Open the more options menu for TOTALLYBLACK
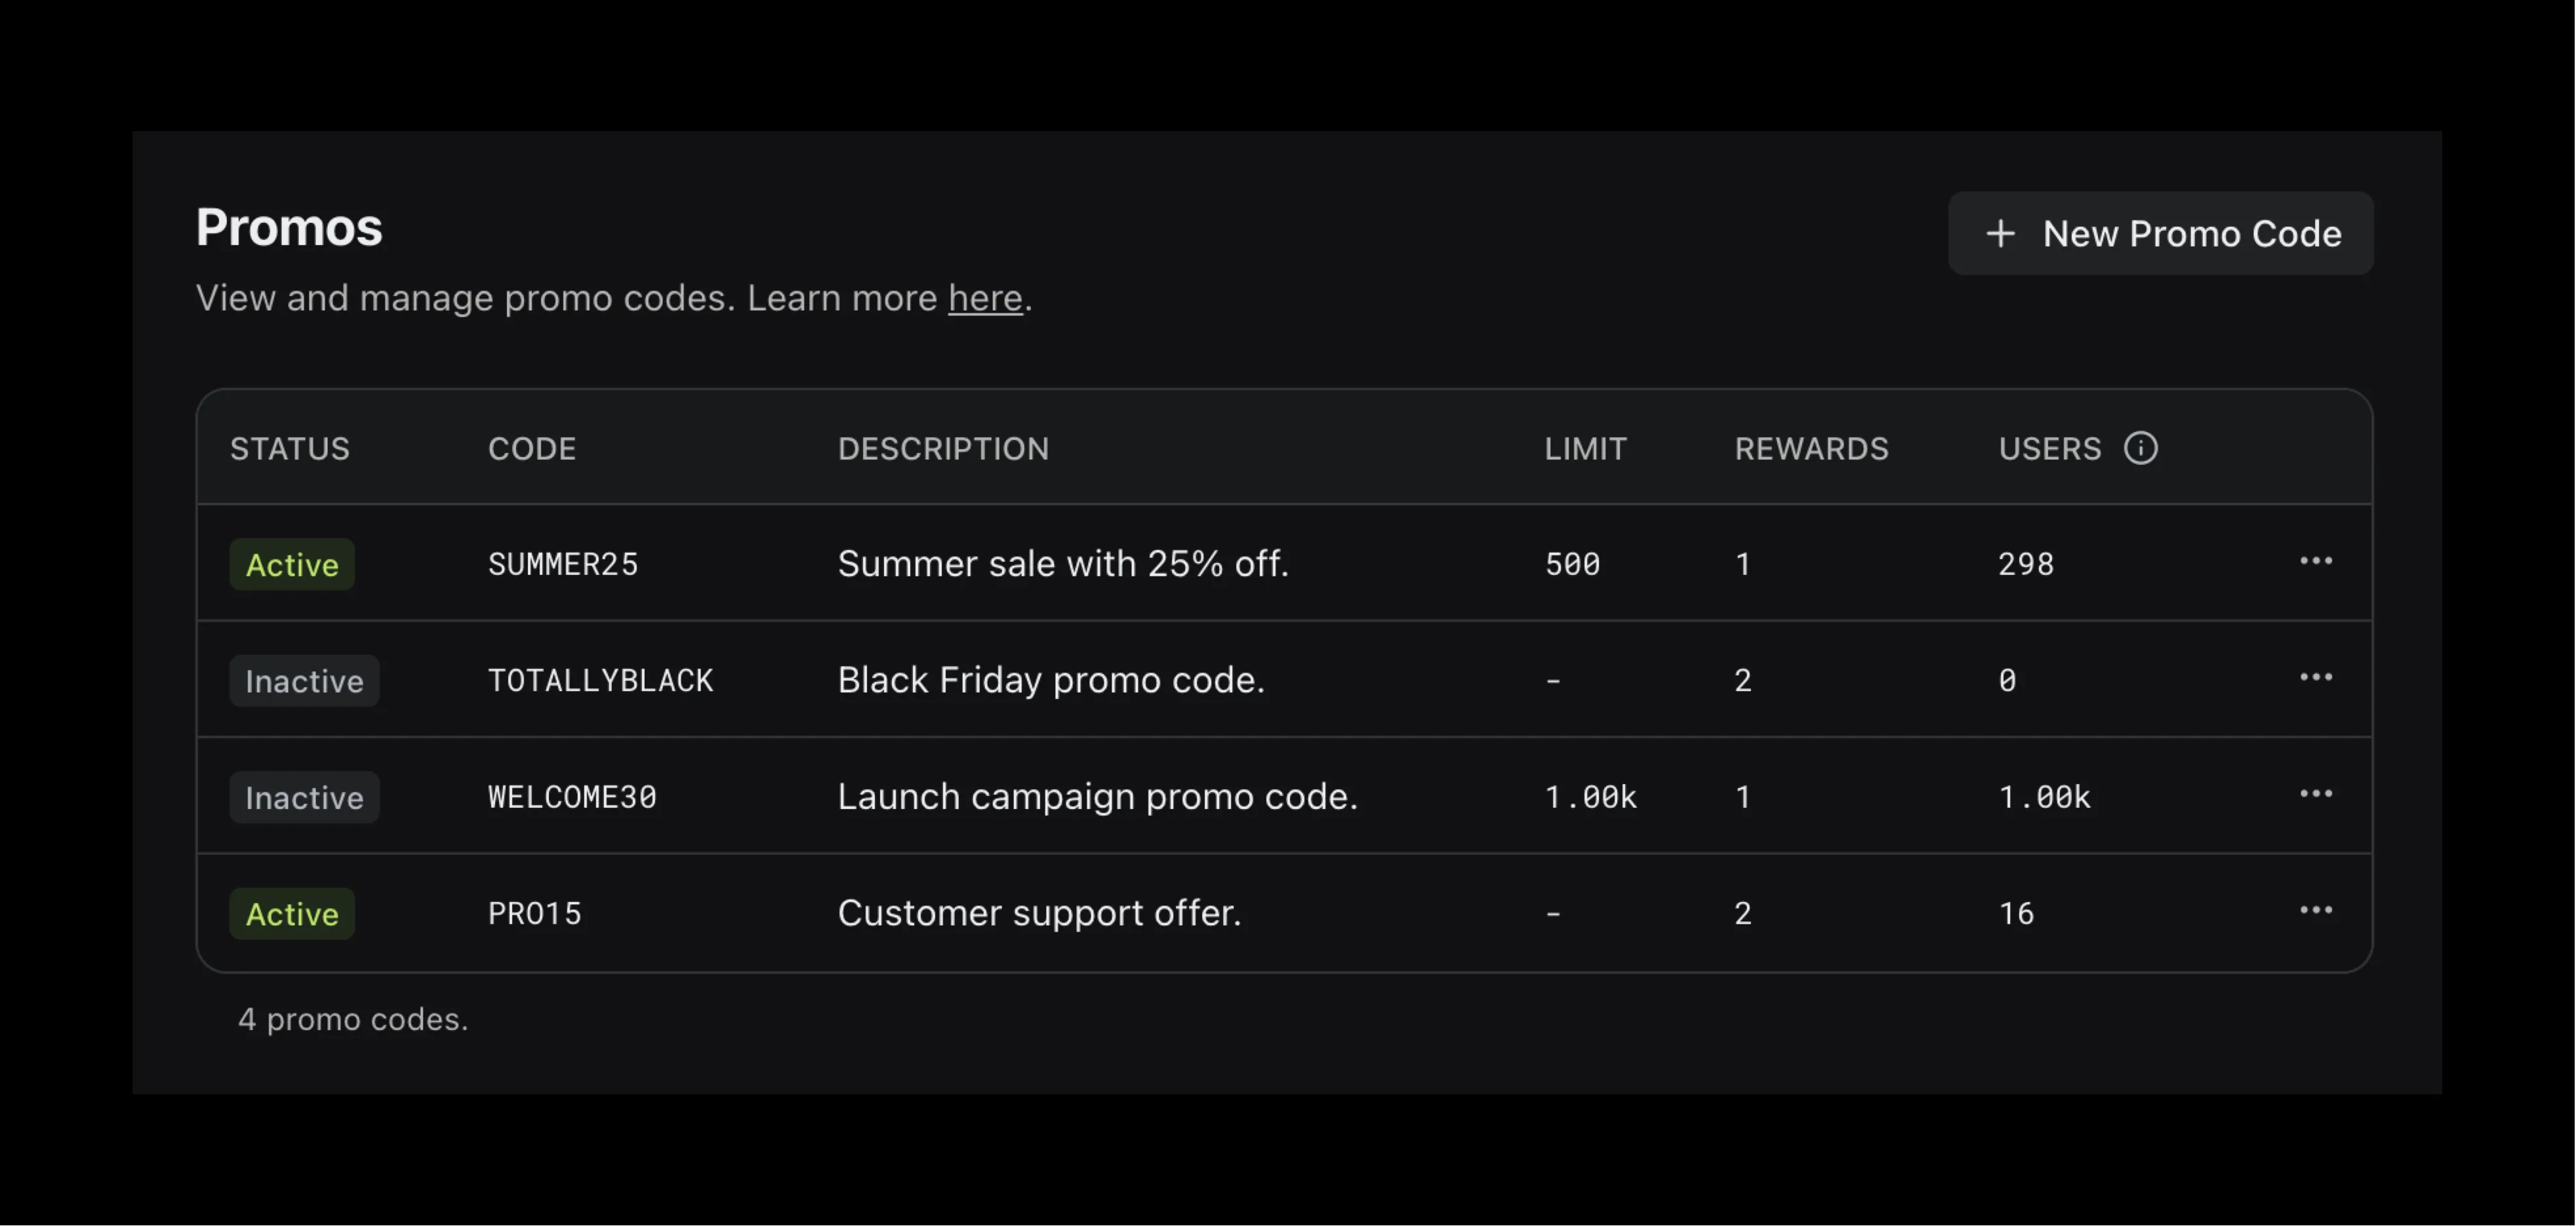This screenshot has width=2576, height=1226. (2315, 678)
